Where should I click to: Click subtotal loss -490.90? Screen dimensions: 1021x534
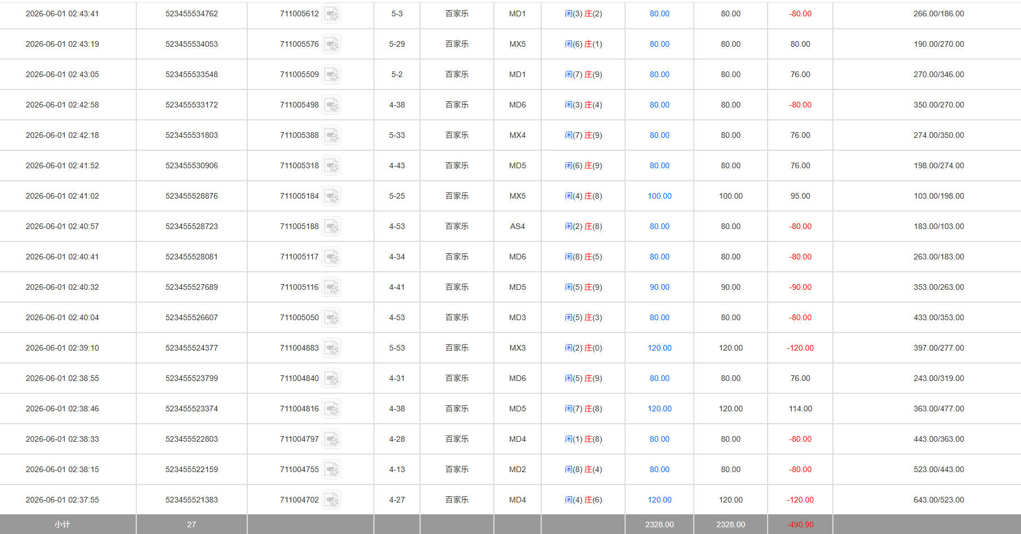(x=800, y=524)
